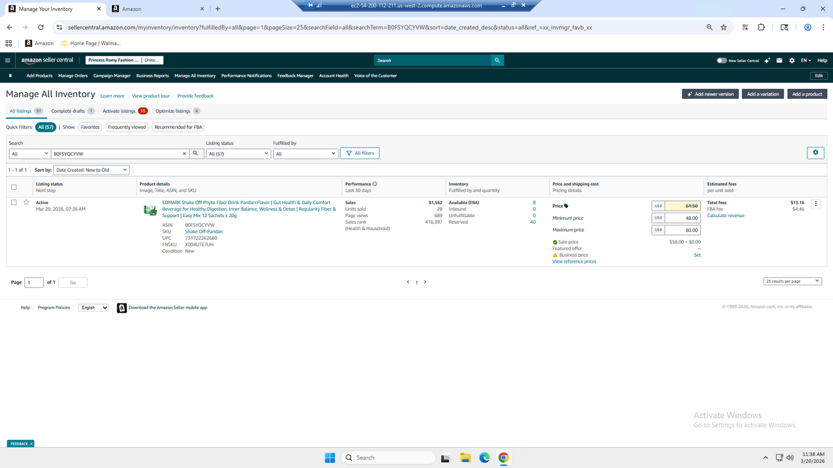Open the Fulfilled by dropdown
833x468 pixels.
coord(305,153)
